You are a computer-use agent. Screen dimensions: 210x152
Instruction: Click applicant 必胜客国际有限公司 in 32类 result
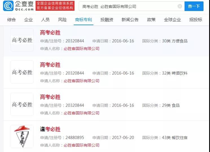click(81, 81)
